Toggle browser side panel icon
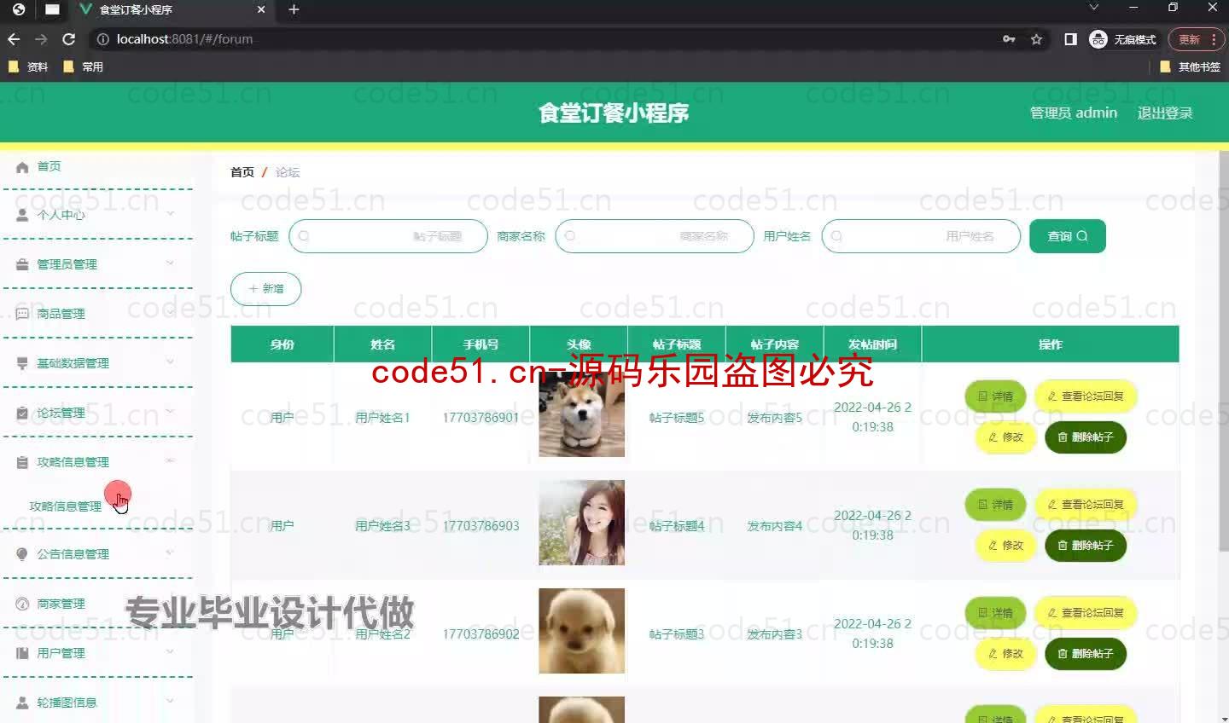The width and height of the screenshot is (1229, 723). coord(1070,39)
